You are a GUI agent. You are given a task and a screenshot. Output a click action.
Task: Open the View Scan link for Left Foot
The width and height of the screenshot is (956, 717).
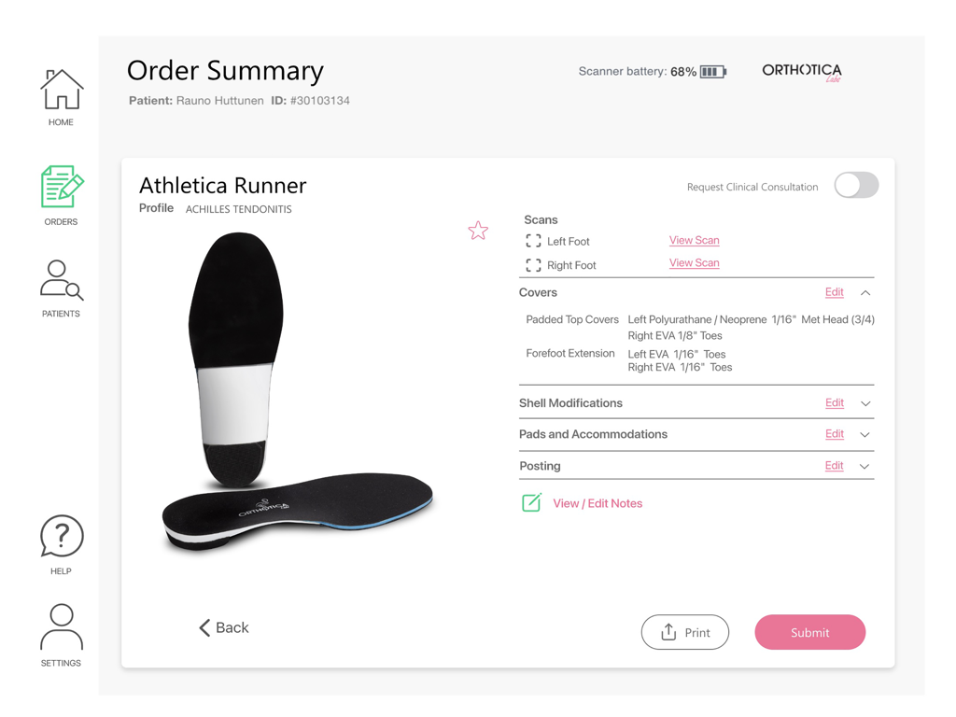[694, 240]
